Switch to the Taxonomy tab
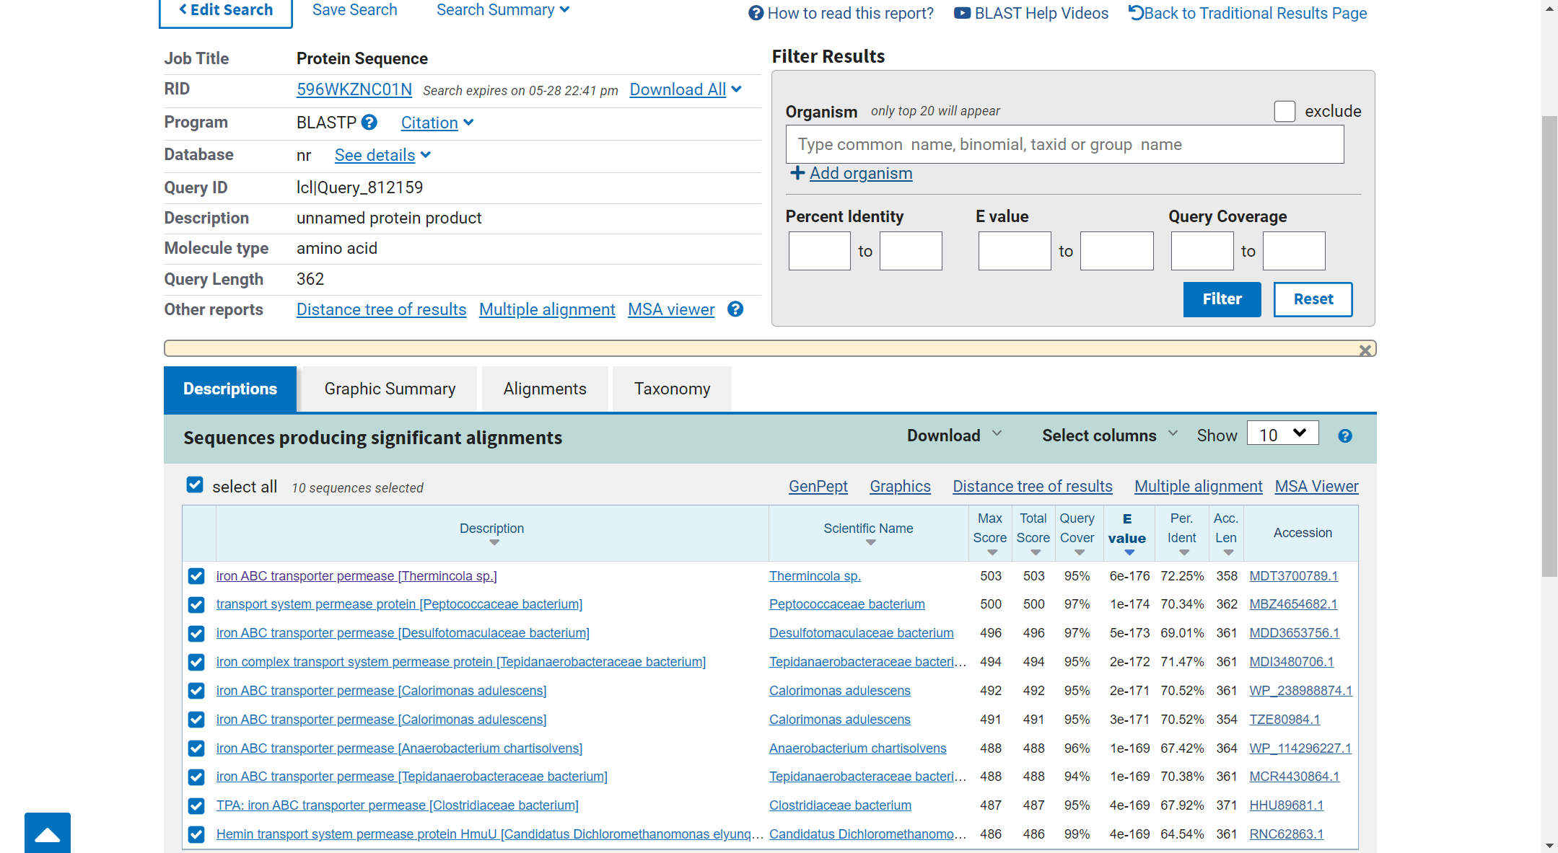This screenshot has height=853, width=1558. 672,389
